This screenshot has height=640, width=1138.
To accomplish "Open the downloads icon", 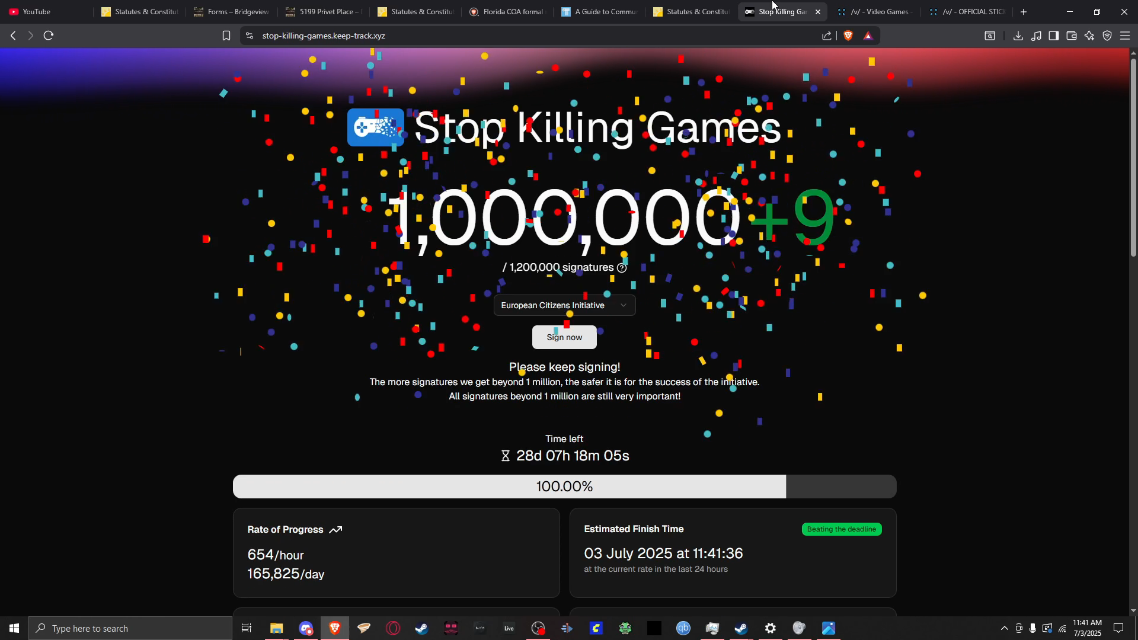I will coord(1018,36).
